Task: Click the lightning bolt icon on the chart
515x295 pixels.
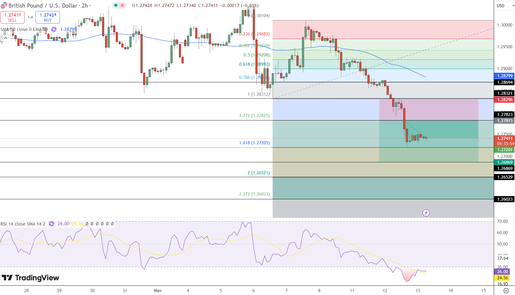Action: click(426, 213)
